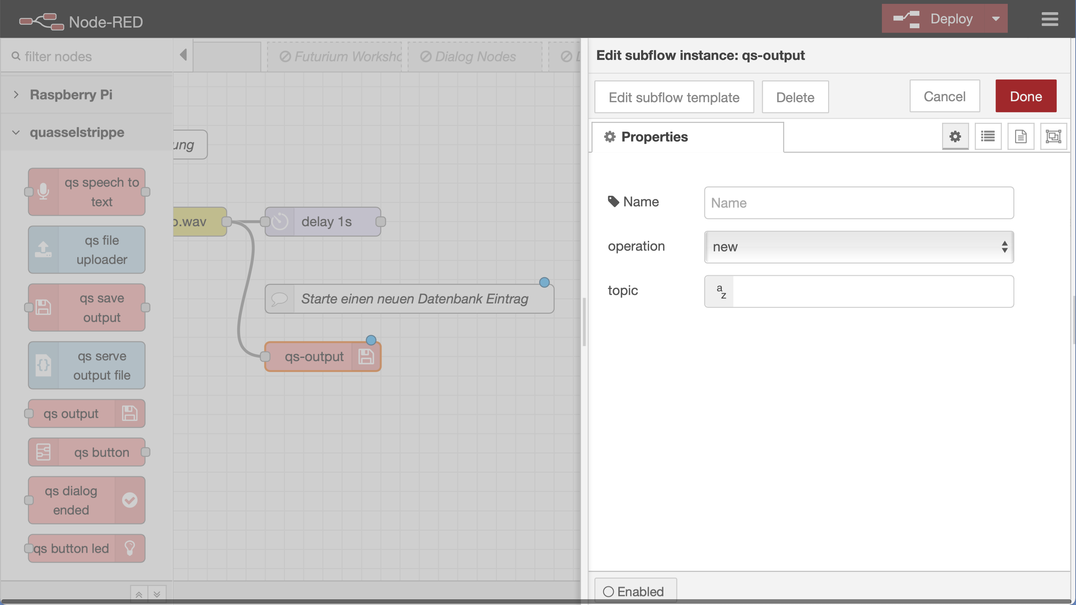Show node properties gear icon
The height and width of the screenshot is (605, 1076).
point(955,136)
